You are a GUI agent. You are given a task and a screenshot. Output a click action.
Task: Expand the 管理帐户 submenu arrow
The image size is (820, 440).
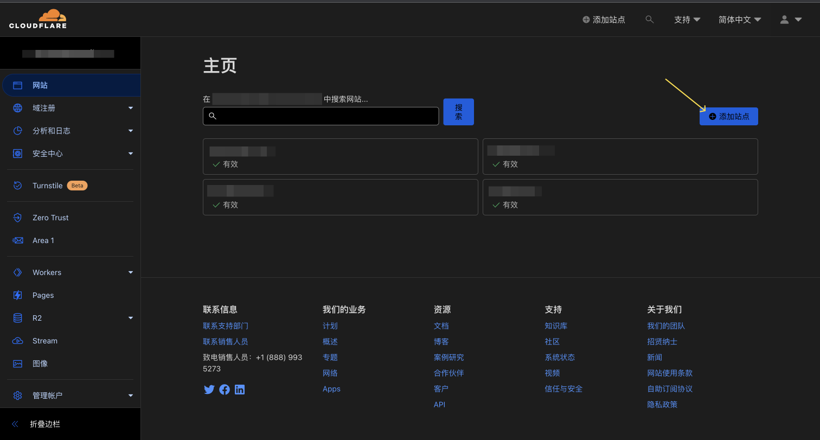pyautogui.click(x=131, y=396)
